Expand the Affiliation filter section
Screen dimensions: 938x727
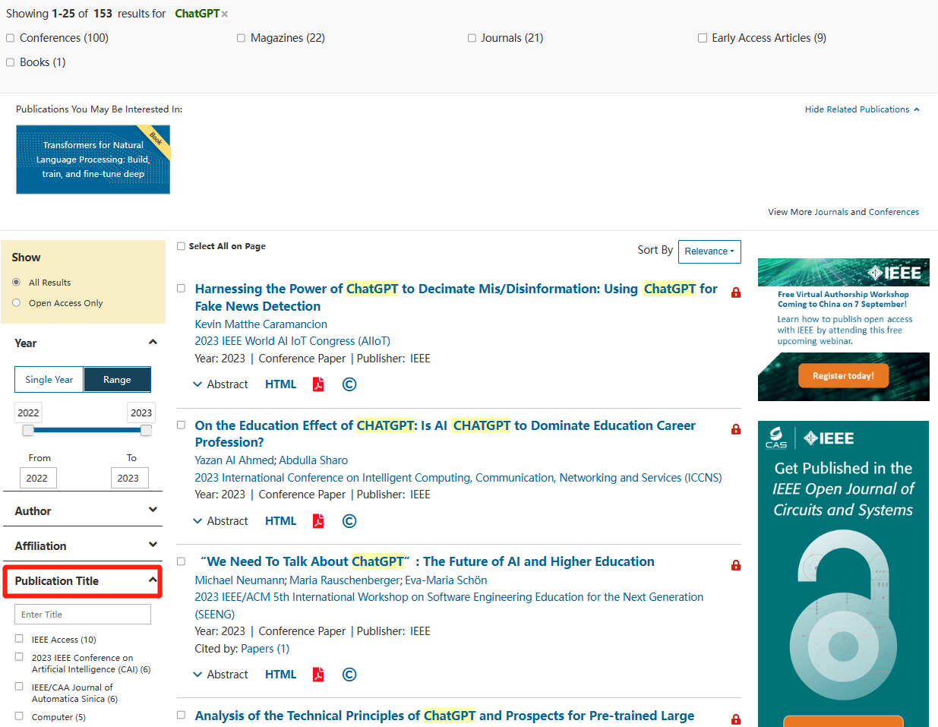click(x=87, y=546)
